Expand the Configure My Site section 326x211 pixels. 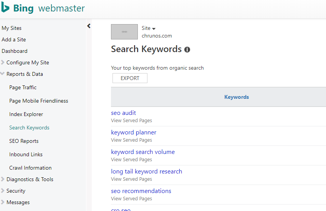tap(2, 62)
